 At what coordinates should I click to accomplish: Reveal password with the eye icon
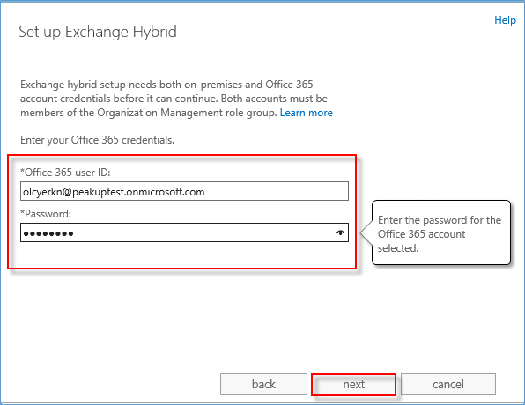click(341, 232)
